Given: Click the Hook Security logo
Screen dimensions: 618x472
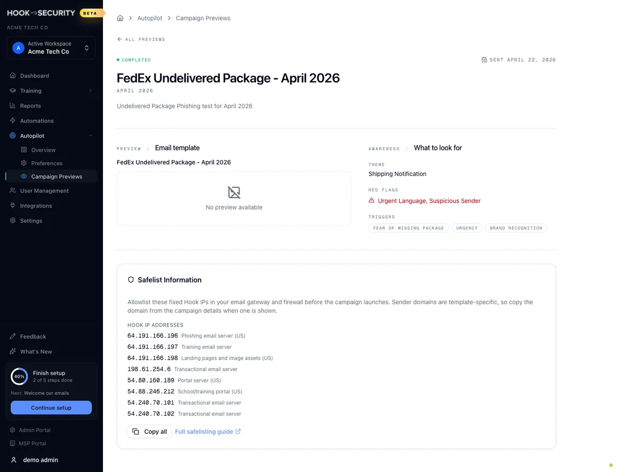Looking at the screenshot, I should click(x=41, y=13).
